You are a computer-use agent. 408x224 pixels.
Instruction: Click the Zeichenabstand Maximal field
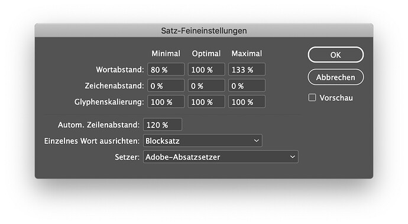point(247,85)
